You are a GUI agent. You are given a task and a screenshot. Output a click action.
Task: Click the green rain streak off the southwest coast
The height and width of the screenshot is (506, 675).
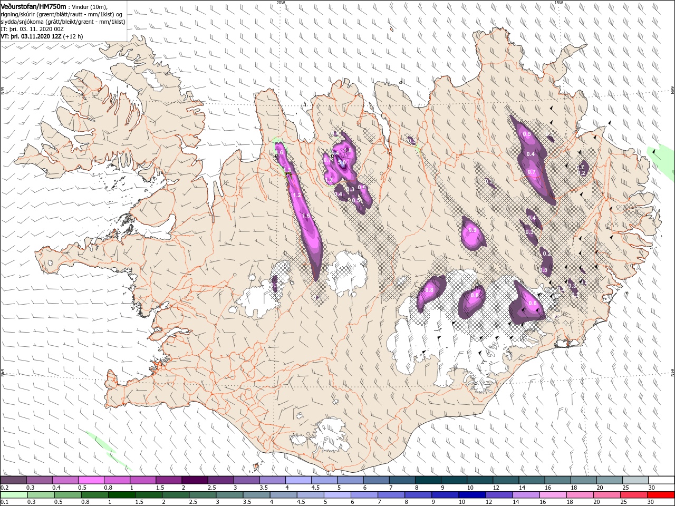pos(108,450)
